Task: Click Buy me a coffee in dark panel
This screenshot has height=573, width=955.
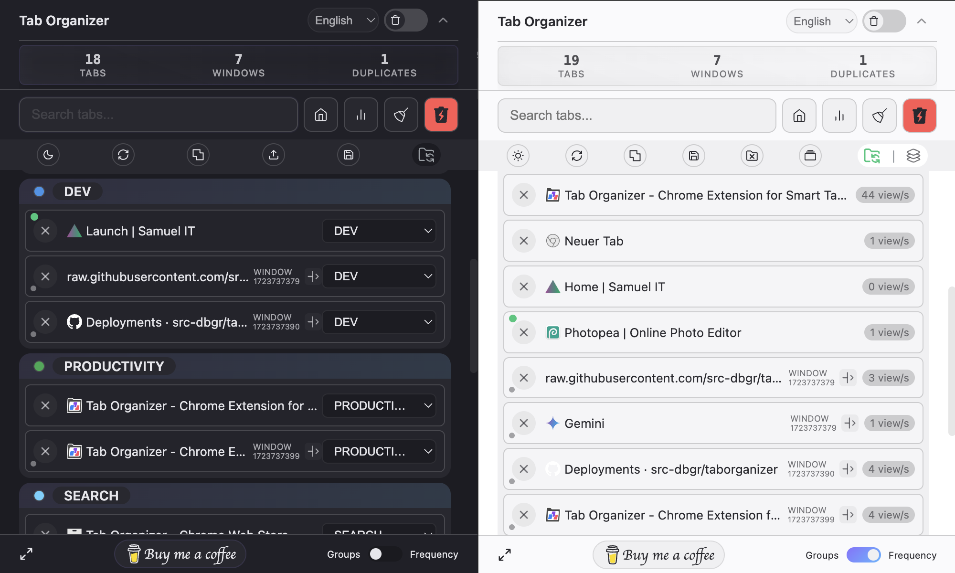Action: tap(180, 554)
